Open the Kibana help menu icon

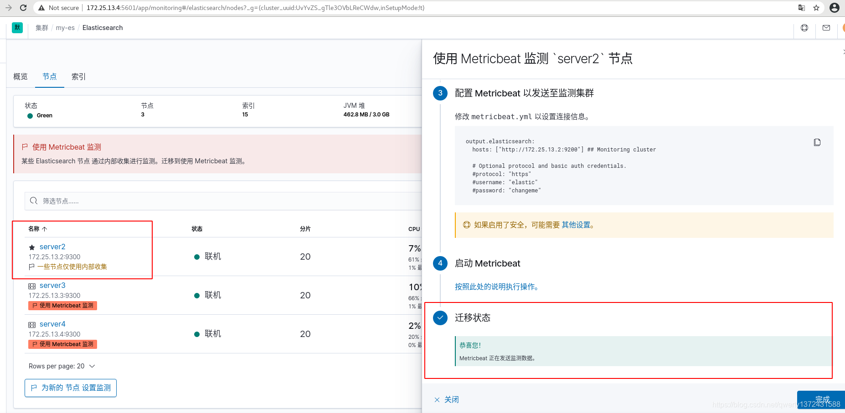[x=804, y=28]
